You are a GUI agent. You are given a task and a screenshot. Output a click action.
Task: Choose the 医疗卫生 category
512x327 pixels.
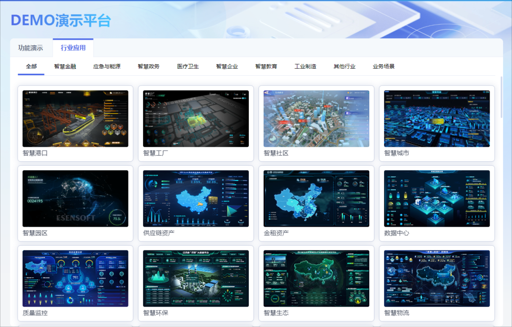tap(188, 66)
